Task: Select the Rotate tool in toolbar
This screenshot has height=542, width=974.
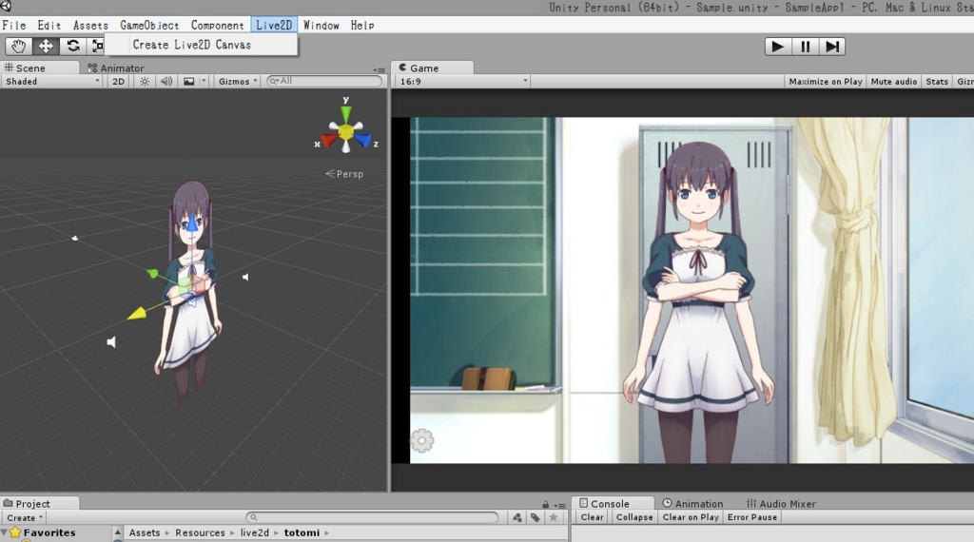Action: pyautogui.click(x=72, y=46)
